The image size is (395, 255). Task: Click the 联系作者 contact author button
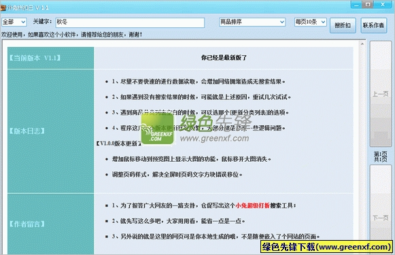[374, 25]
